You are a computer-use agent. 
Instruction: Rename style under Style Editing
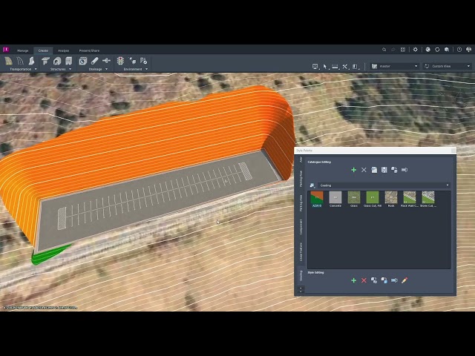click(x=394, y=280)
